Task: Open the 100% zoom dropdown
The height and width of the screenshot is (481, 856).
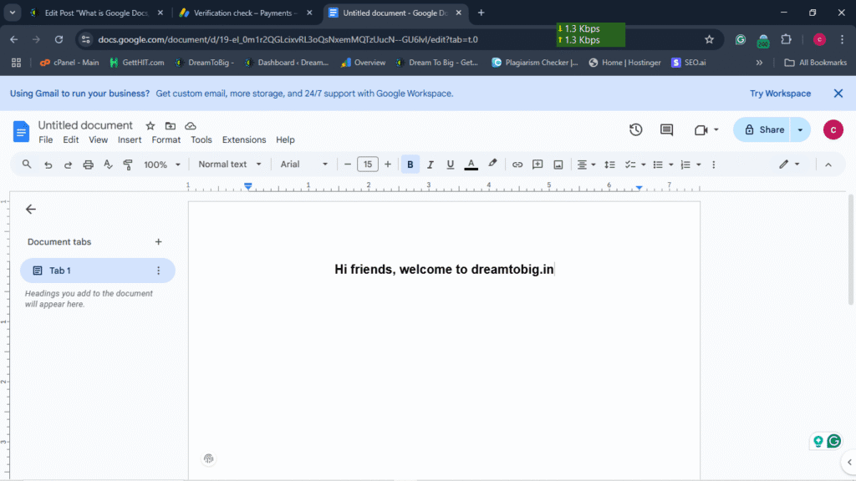Action: point(160,165)
